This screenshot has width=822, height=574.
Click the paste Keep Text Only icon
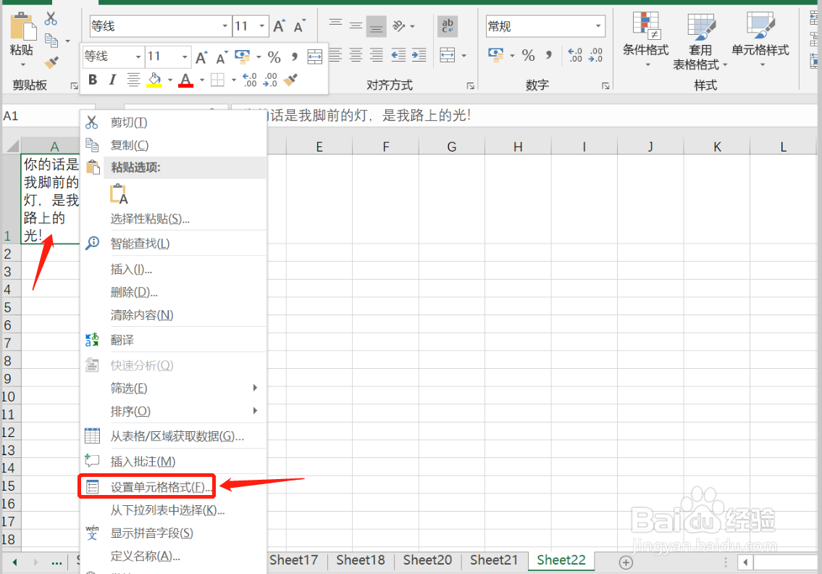pyautogui.click(x=119, y=194)
